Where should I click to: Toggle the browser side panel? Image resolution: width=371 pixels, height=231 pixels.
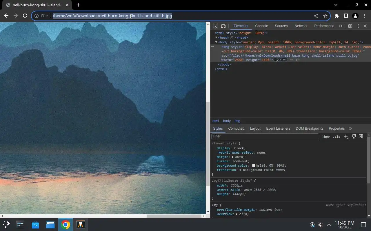[346, 16]
